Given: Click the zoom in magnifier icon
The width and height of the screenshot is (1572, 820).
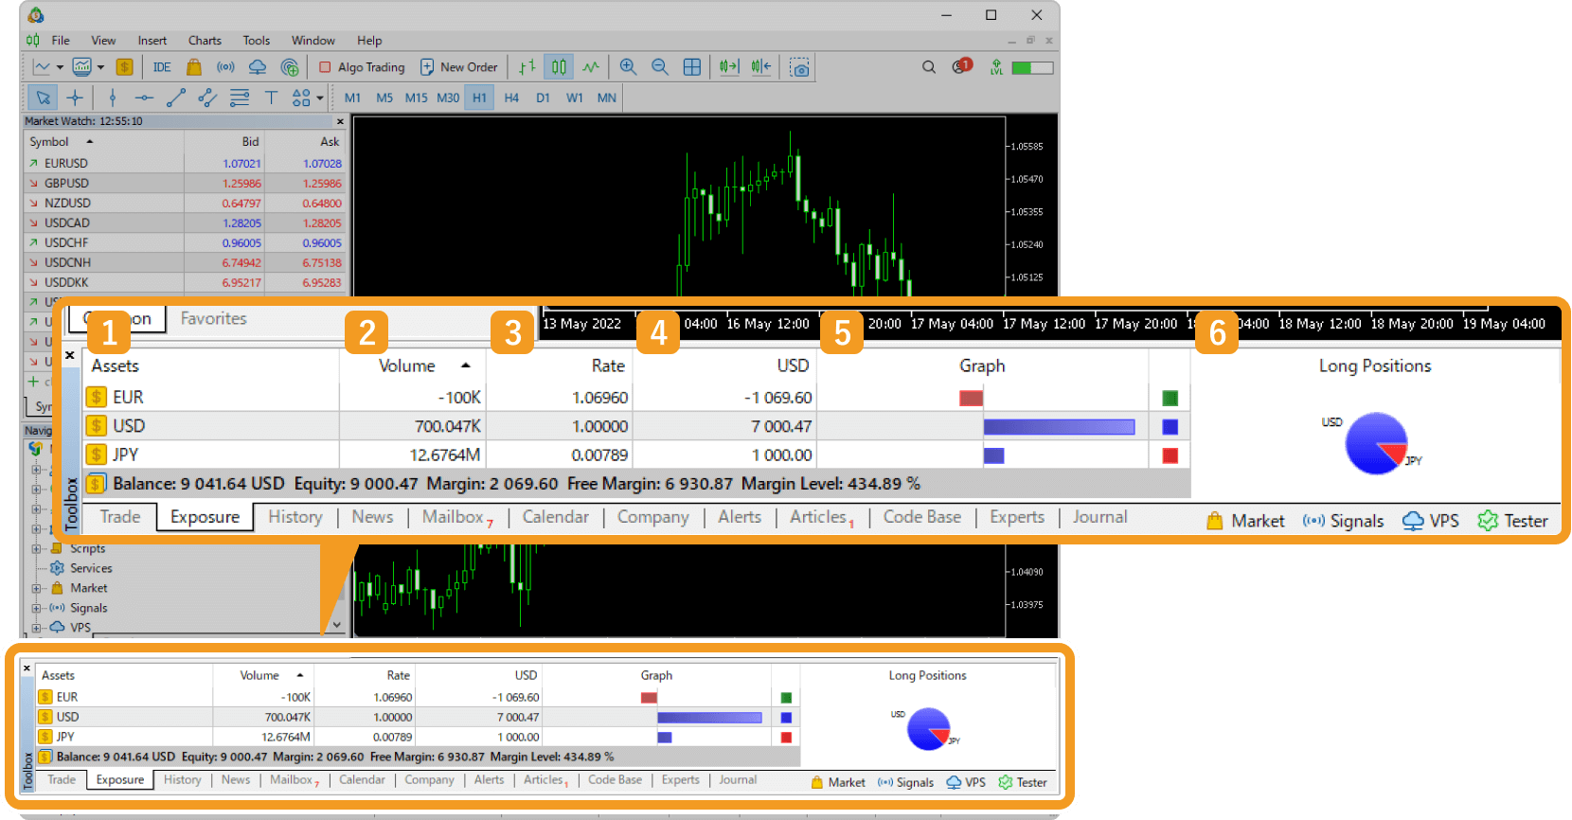Looking at the screenshot, I should tap(628, 67).
